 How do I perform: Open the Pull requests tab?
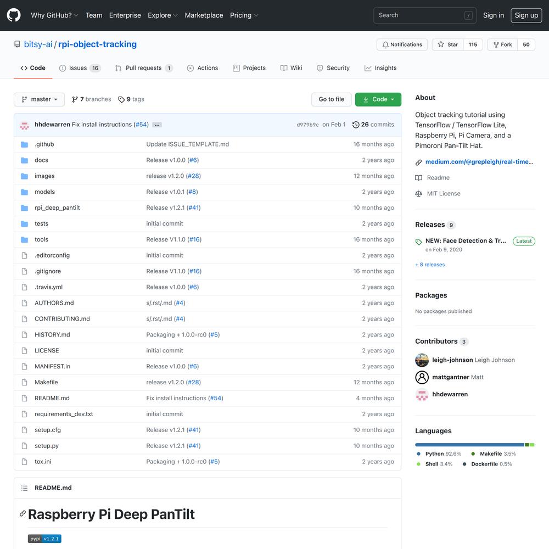click(x=144, y=68)
